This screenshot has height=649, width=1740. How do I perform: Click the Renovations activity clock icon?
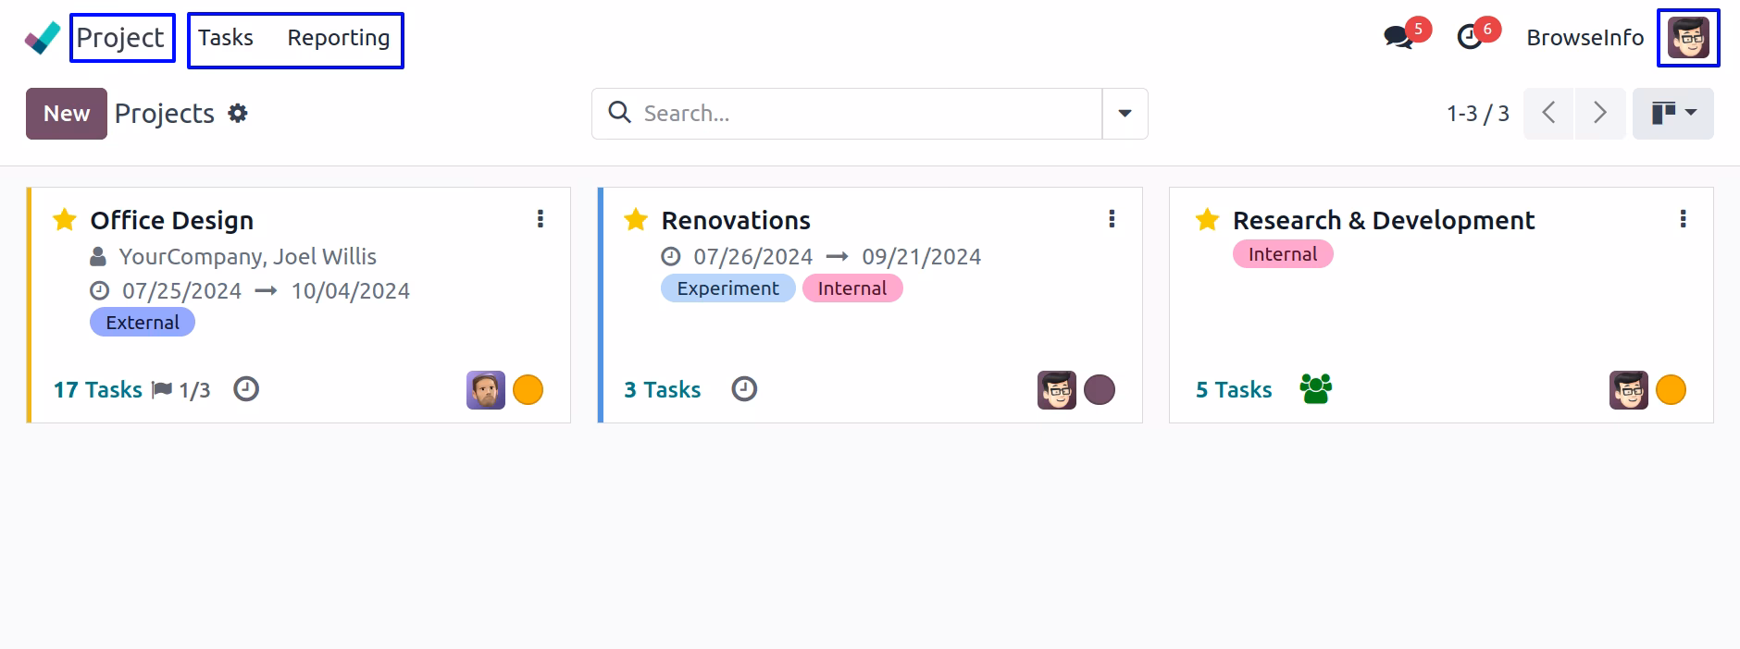pos(744,389)
